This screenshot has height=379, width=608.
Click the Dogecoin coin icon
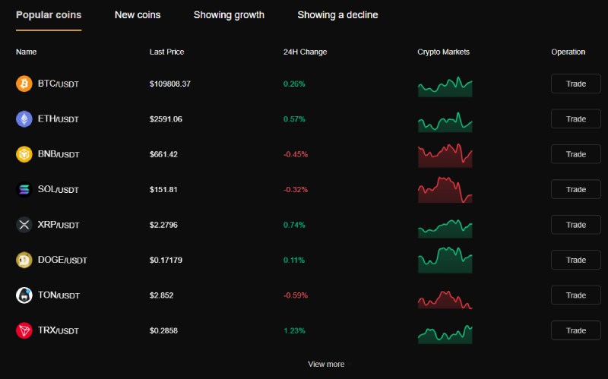[x=24, y=260]
